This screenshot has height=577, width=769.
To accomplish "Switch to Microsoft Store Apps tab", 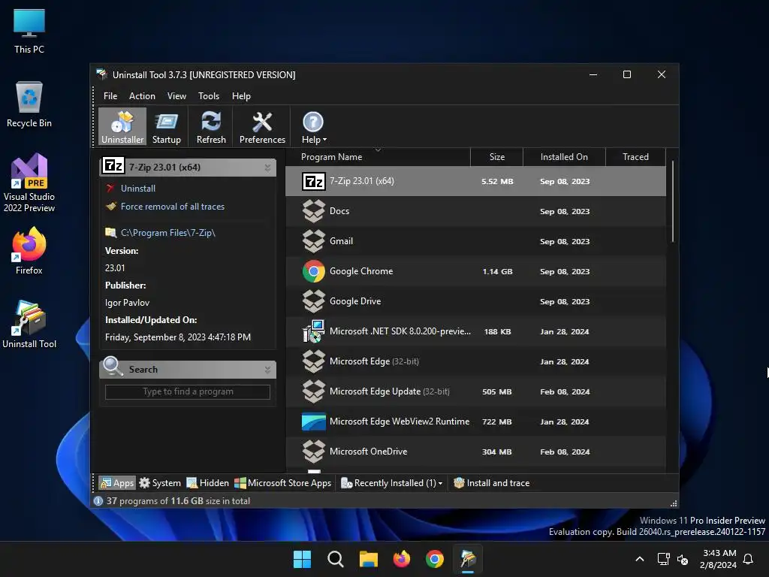I will point(283,483).
